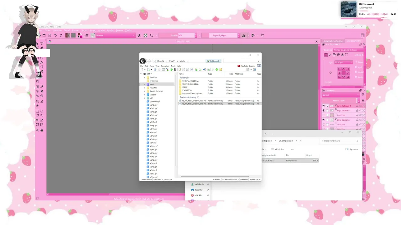Open the Favorites menu in OpenIV
The width and height of the screenshot is (401, 225).
coord(165,66)
